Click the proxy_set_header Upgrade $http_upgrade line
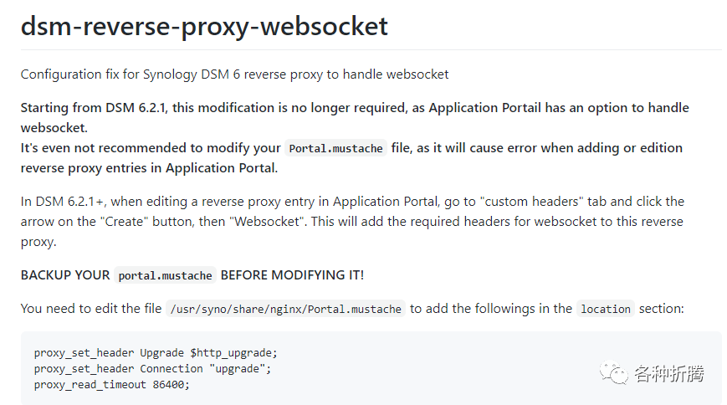Screen dimensions: 727x405 coord(156,353)
